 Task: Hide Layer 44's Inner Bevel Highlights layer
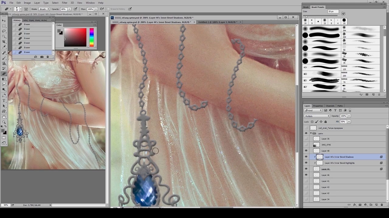[x=306, y=163]
